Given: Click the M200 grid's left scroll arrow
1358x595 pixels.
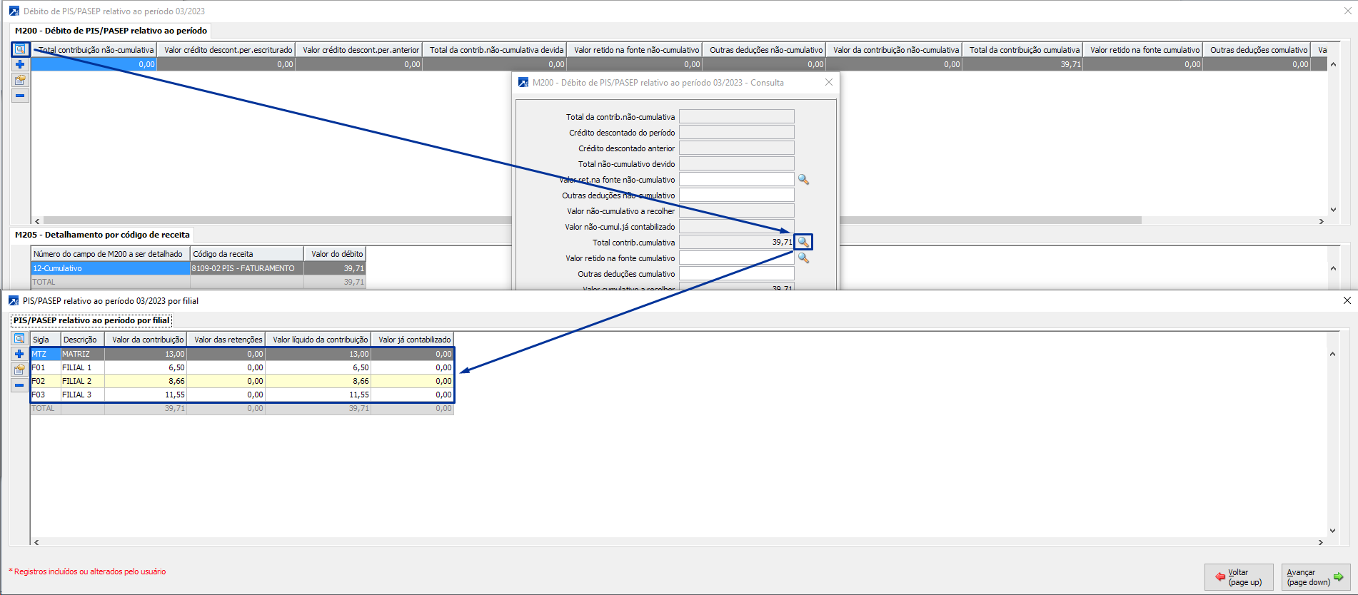Looking at the screenshot, I should pos(37,221).
